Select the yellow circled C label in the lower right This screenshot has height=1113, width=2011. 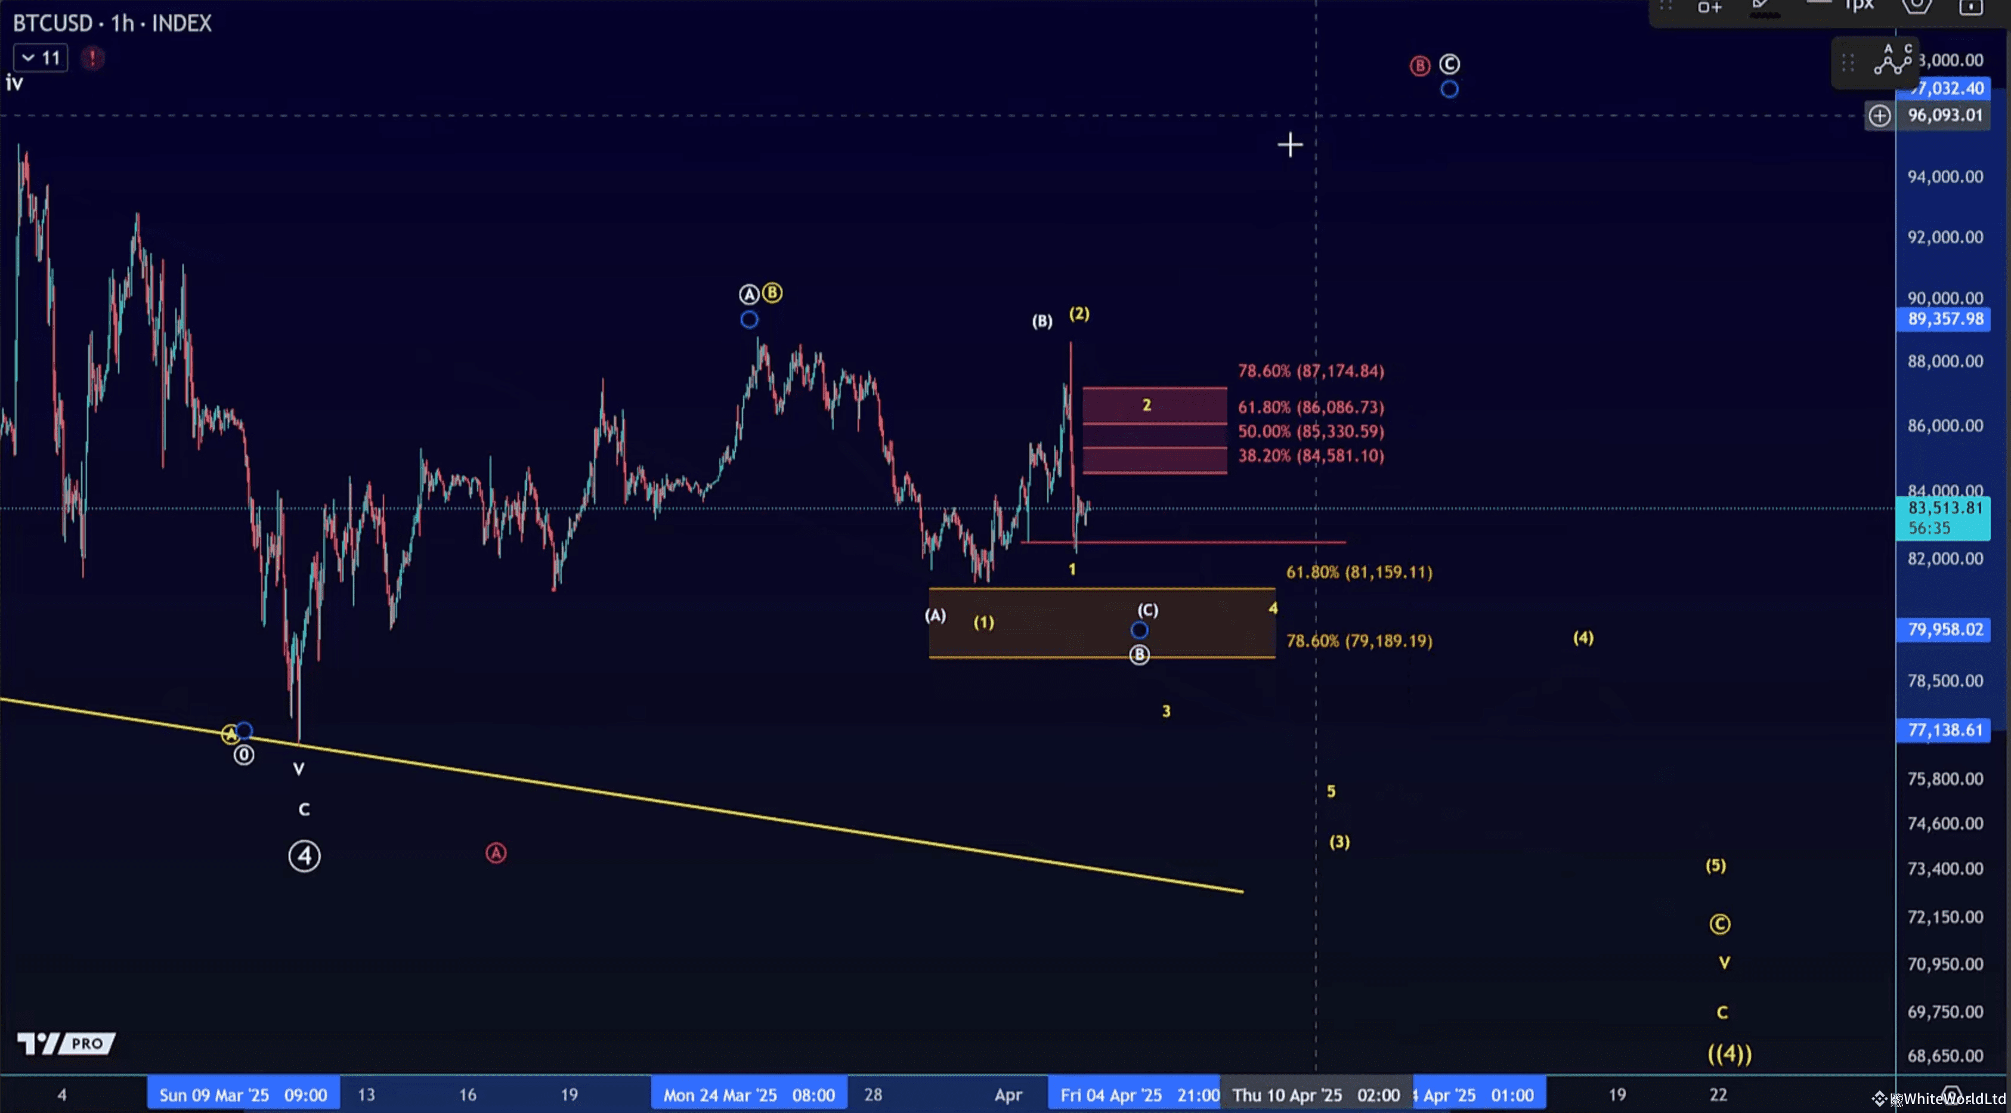(x=1720, y=924)
